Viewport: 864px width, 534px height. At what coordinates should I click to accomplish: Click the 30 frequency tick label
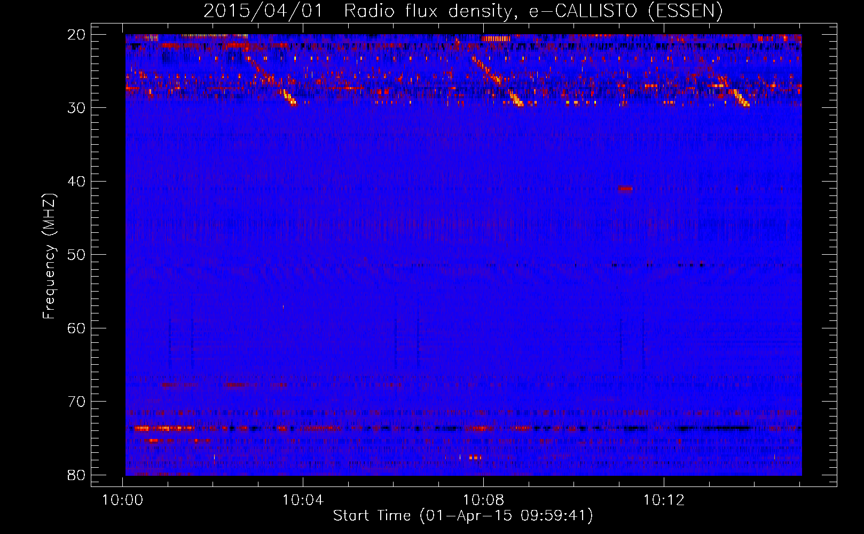[x=77, y=108]
